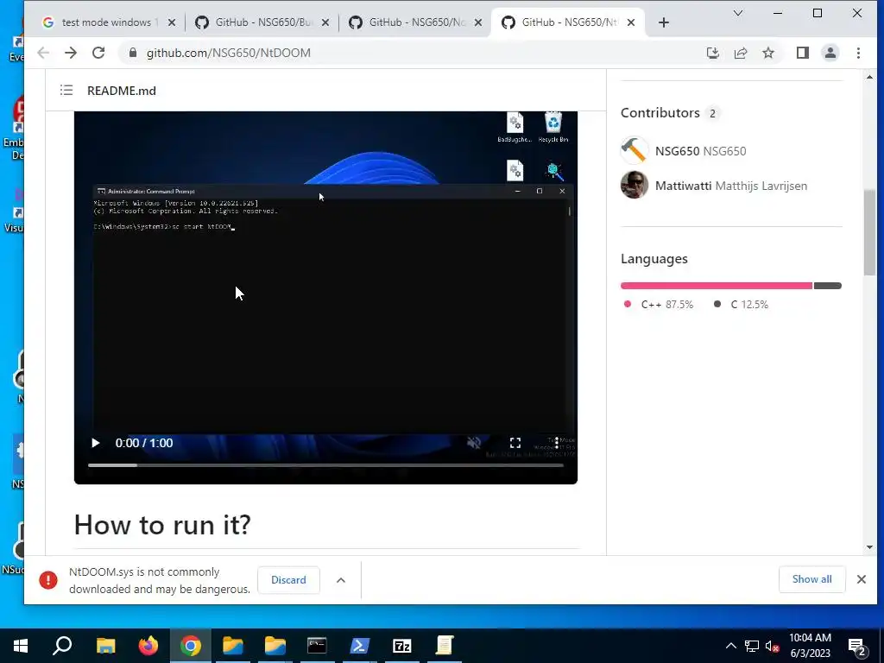Click the 'How to run it?' heading
The width and height of the screenshot is (884, 663).
pyautogui.click(x=162, y=525)
